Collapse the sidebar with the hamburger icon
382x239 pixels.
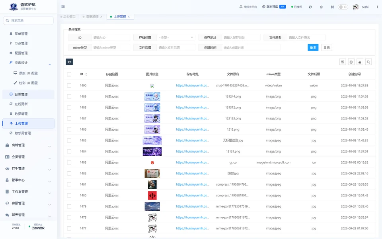[63, 7]
